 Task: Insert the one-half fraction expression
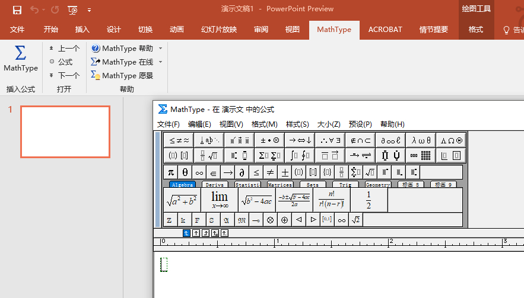click(369, 200)
